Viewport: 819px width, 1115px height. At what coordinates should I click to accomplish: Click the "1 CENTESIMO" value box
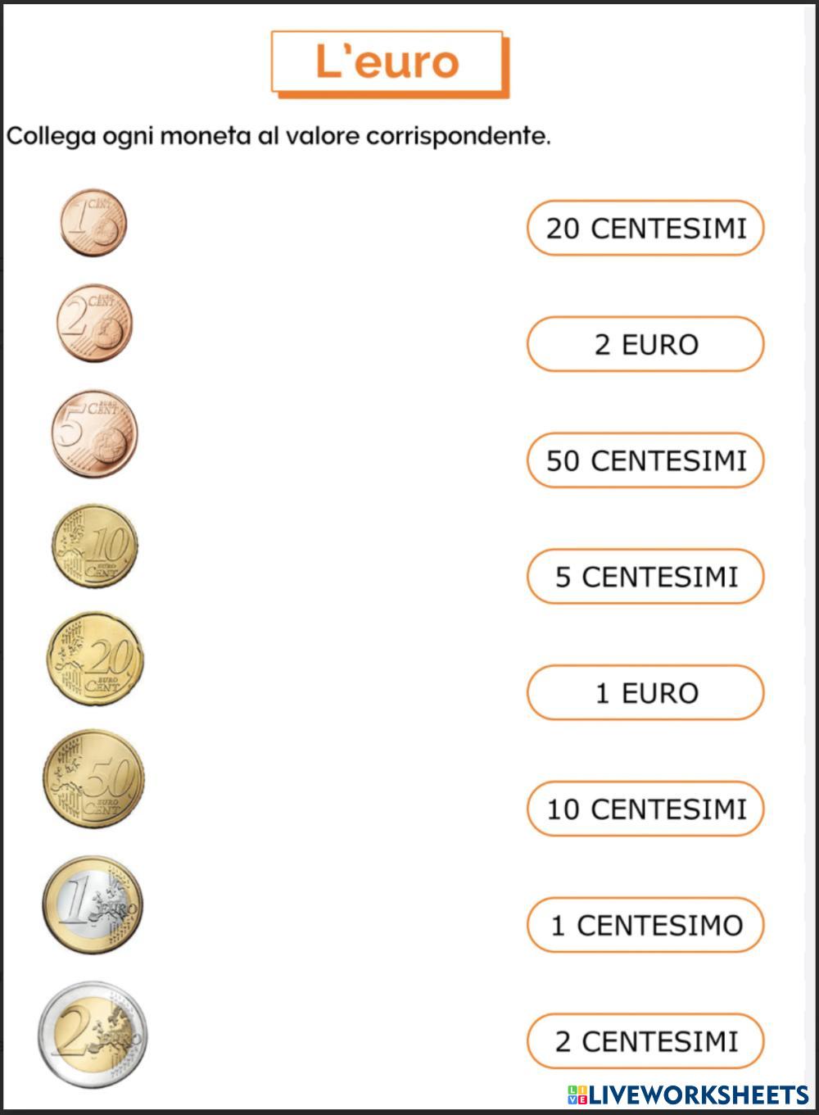click(x=645, y=926)
